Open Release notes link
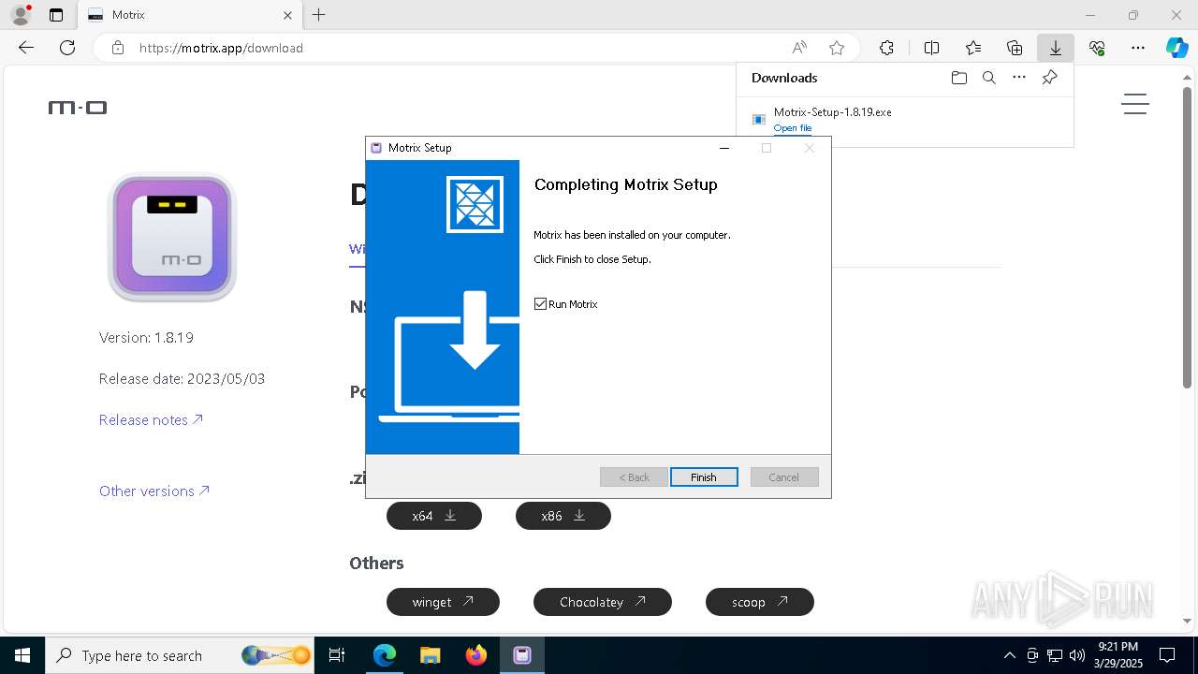Image resolution: width=1198 pixels, height=674 pixels. point(151,420)
